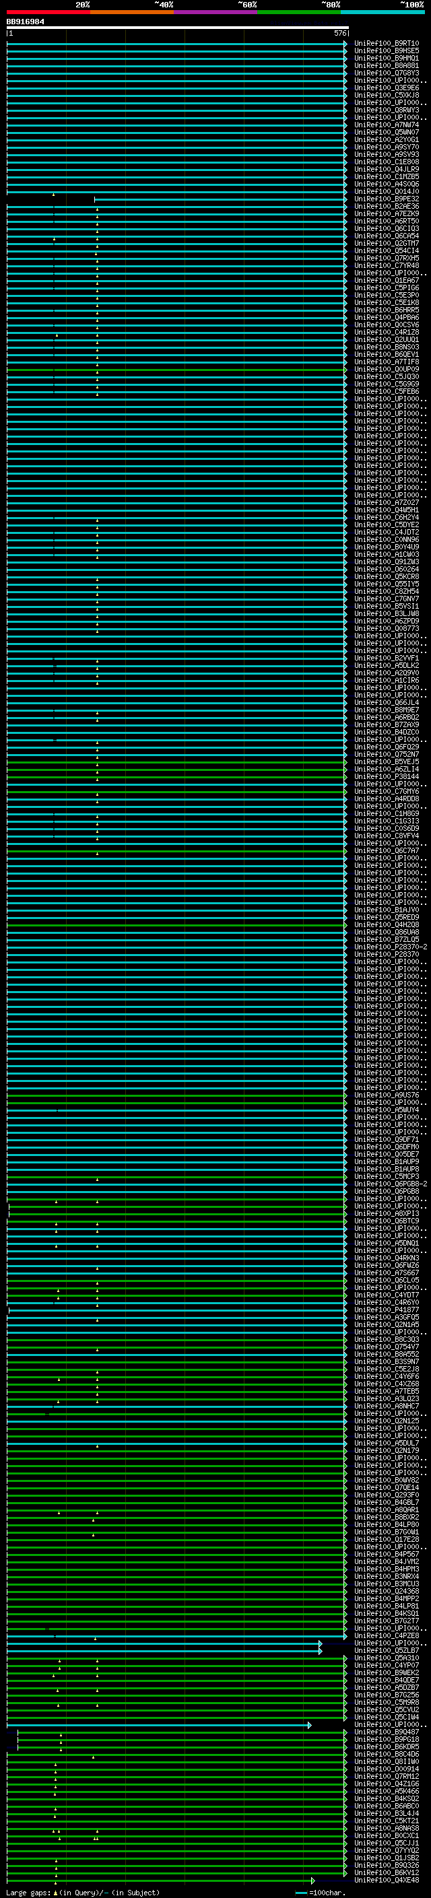Select hit UniRef100_P41877
The image size is (431, 1898).
[x=386, y=1310]
